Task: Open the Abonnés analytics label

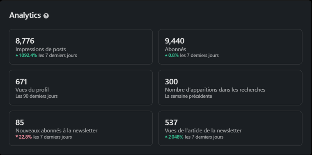Action: pyautogui.click(x=175, y=49)
